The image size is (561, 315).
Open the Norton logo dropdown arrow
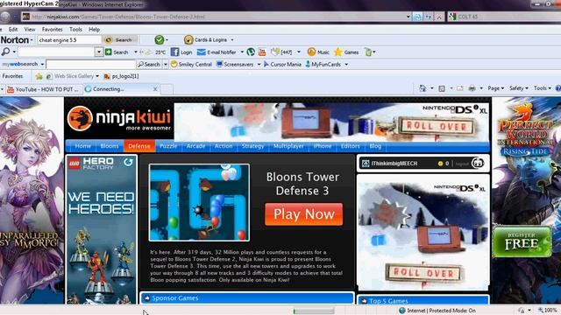tap(32, 40)
